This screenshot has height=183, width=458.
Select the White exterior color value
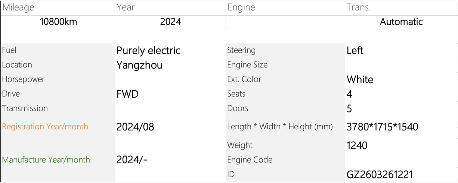(x=360, y=80)
